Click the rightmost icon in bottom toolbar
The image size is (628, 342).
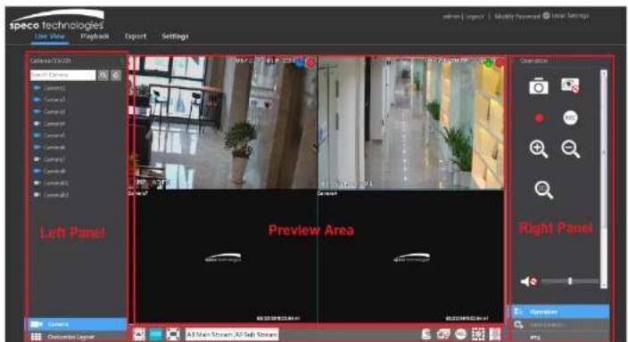click(495, 334)
